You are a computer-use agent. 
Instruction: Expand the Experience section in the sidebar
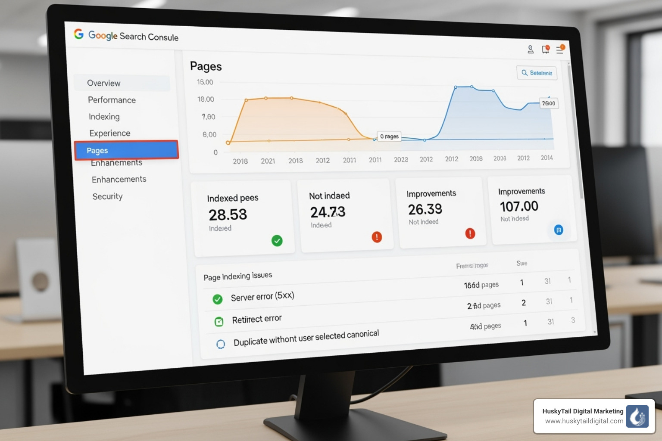tap(110, 133)
